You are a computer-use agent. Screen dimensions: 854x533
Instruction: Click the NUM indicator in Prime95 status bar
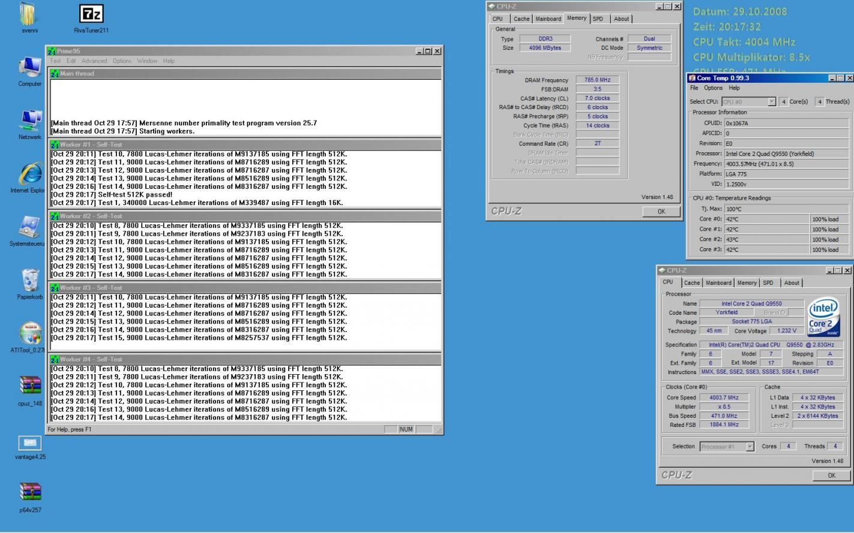click(x=406, y=429)
